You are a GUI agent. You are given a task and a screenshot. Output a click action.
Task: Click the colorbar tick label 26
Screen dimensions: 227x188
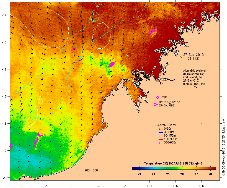[x=182, y=174]
